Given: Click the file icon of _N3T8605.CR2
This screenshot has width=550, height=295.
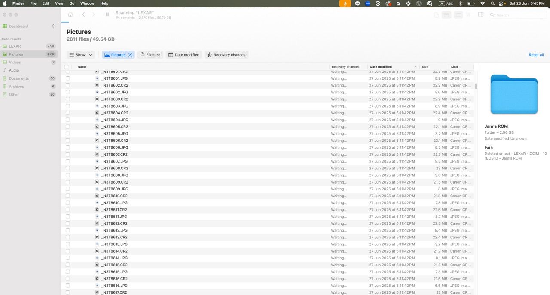Looking at the screenshot, I should click(97, 127).
